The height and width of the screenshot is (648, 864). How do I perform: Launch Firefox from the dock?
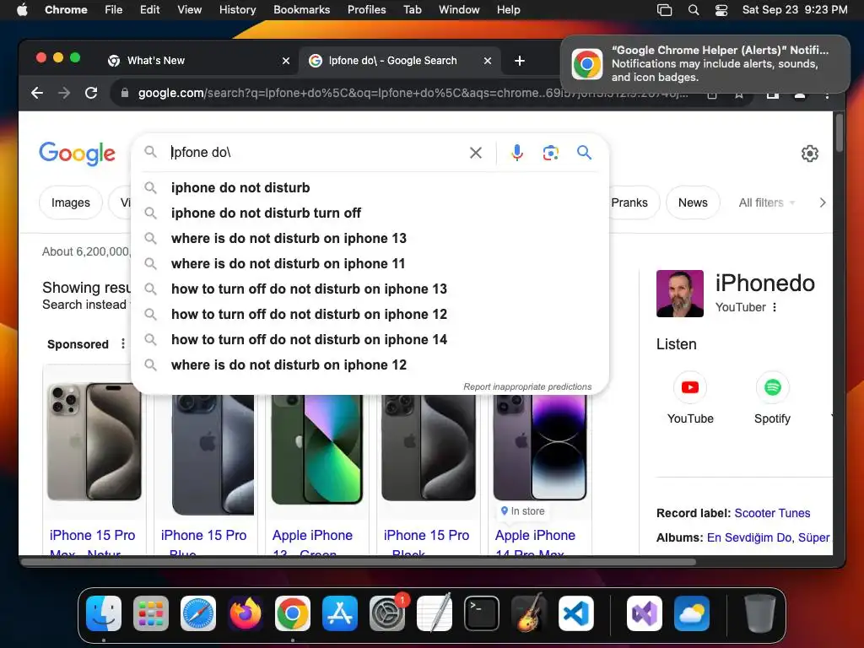tap(246, 613)
